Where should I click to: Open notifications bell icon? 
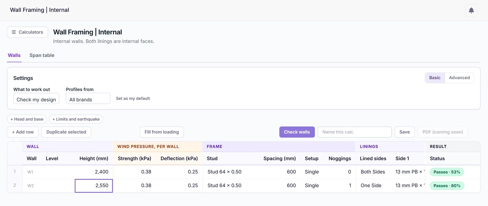[471, 10]
